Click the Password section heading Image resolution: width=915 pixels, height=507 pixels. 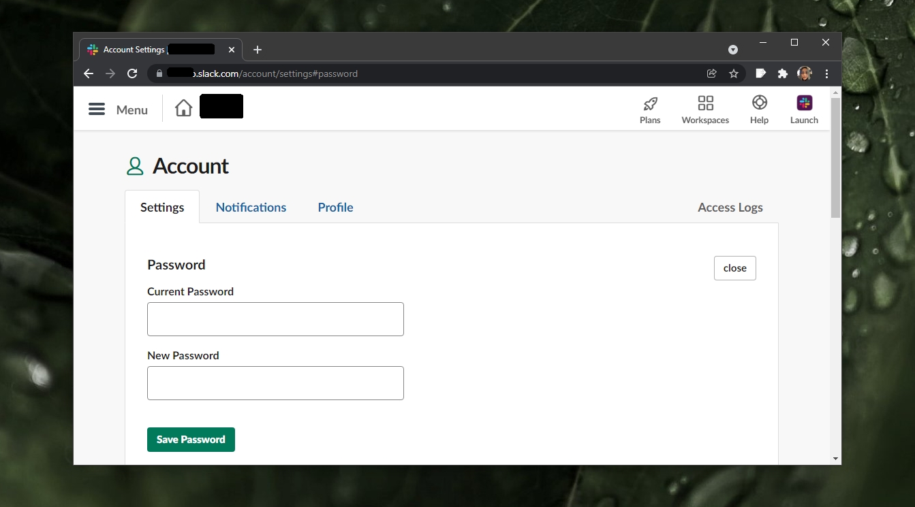176,265
